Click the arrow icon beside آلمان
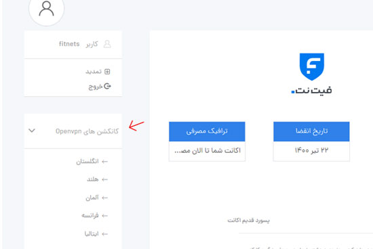The width and height of the screenshot is (373, 249). point(104,198)
